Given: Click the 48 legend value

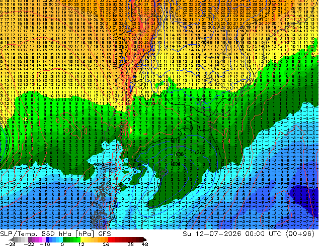Looking at the screenshot, I should click(145, 244).
